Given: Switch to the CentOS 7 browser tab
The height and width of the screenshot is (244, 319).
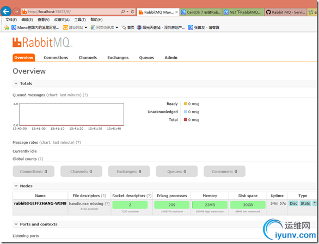Looking at the screenshot, I should pos(201,12).
